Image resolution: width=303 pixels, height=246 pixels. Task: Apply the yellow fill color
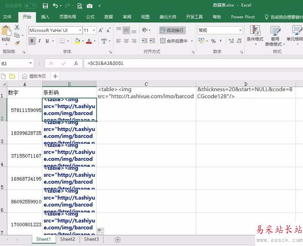pos(77,41)
